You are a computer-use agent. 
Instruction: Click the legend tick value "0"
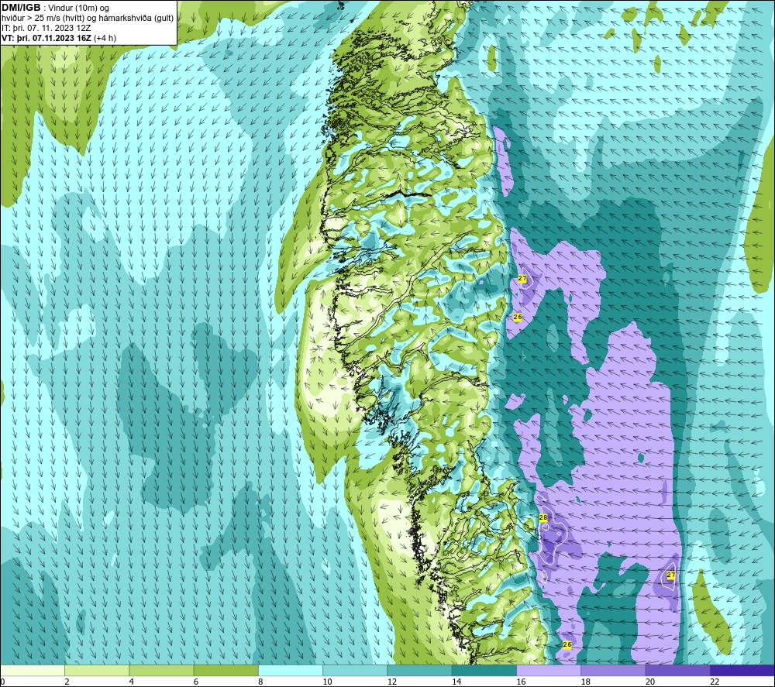tap(2, 682)
